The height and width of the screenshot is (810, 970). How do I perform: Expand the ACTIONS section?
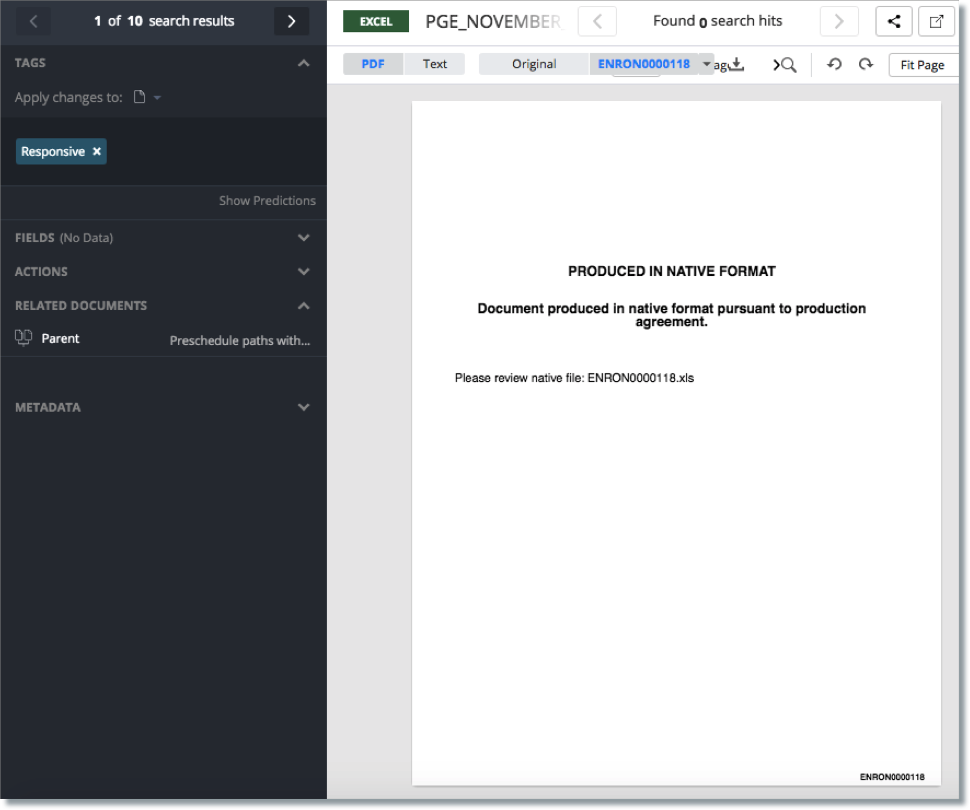pyautogui.click(x=304, y=272)
